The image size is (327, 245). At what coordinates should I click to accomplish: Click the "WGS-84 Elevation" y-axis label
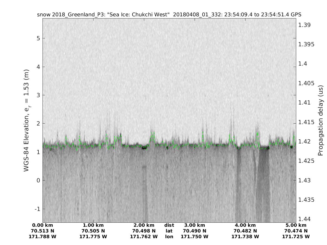click(x=26, y=120)
